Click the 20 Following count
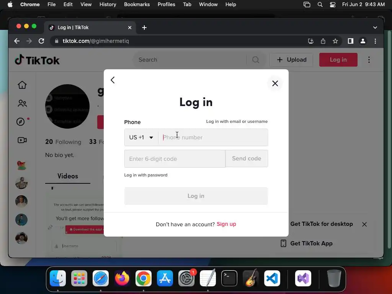 tap(63, 142)
